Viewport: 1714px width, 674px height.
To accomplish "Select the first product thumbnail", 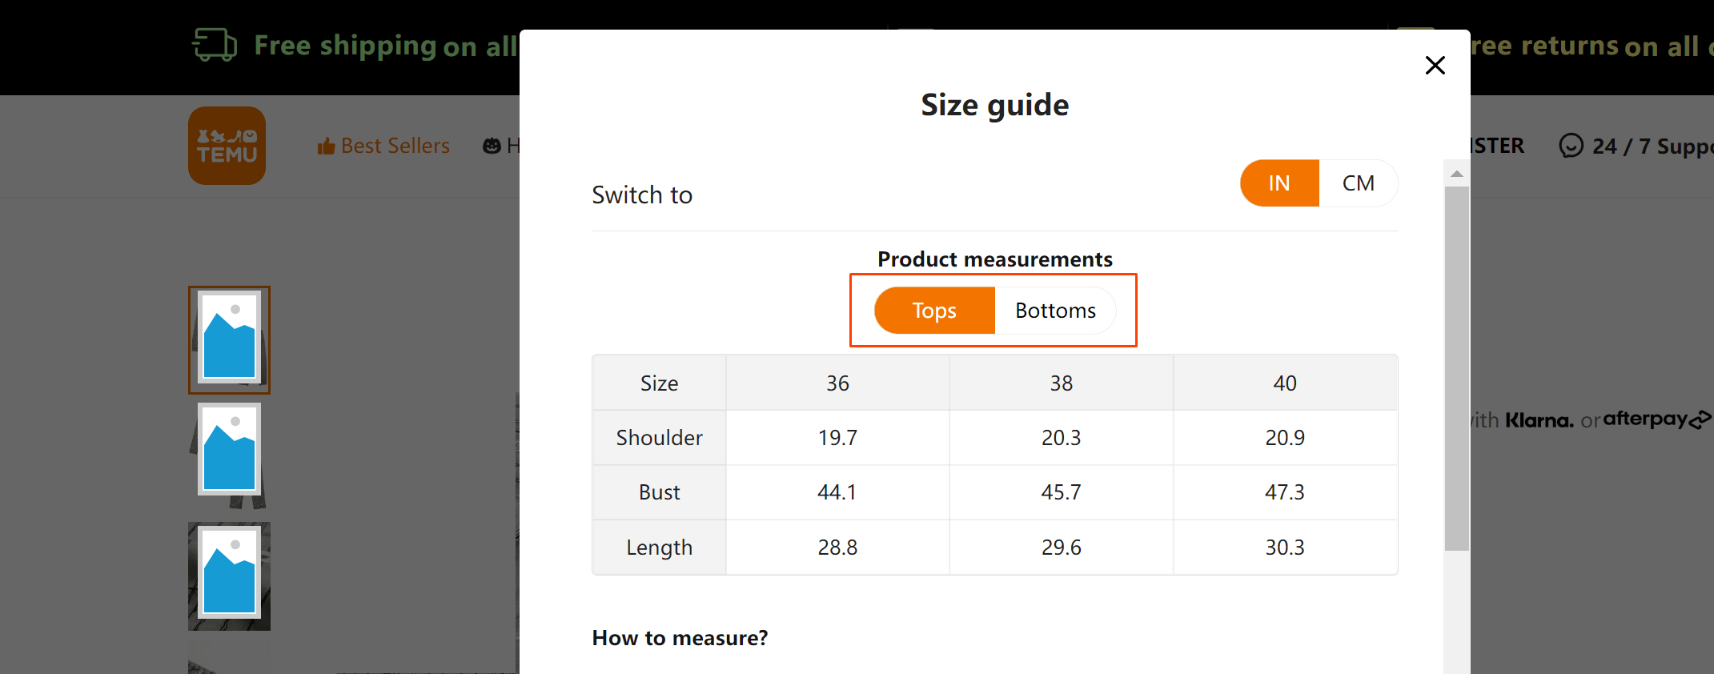I will coord(229,339).
